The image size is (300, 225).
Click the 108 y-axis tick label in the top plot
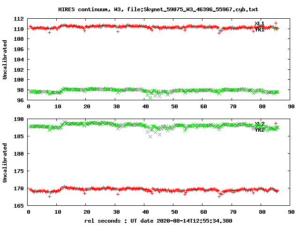(x=19, y=39)
